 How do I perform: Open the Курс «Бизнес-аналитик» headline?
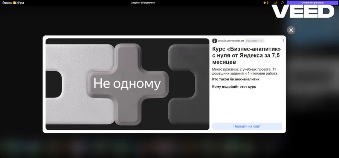point(246,55)
